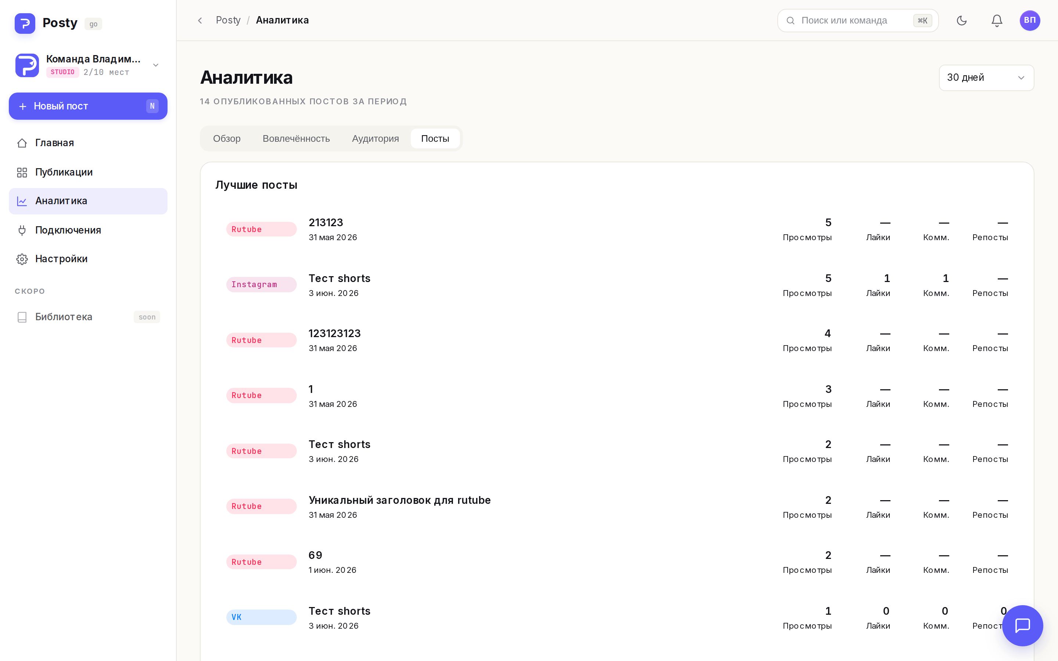Screen dimensions: 1058x661
Task: Click the Аналитика page title
Action: (246, 77)
